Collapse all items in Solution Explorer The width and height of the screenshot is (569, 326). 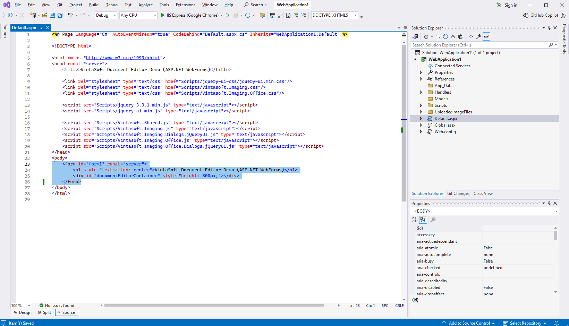click(453, 36)
